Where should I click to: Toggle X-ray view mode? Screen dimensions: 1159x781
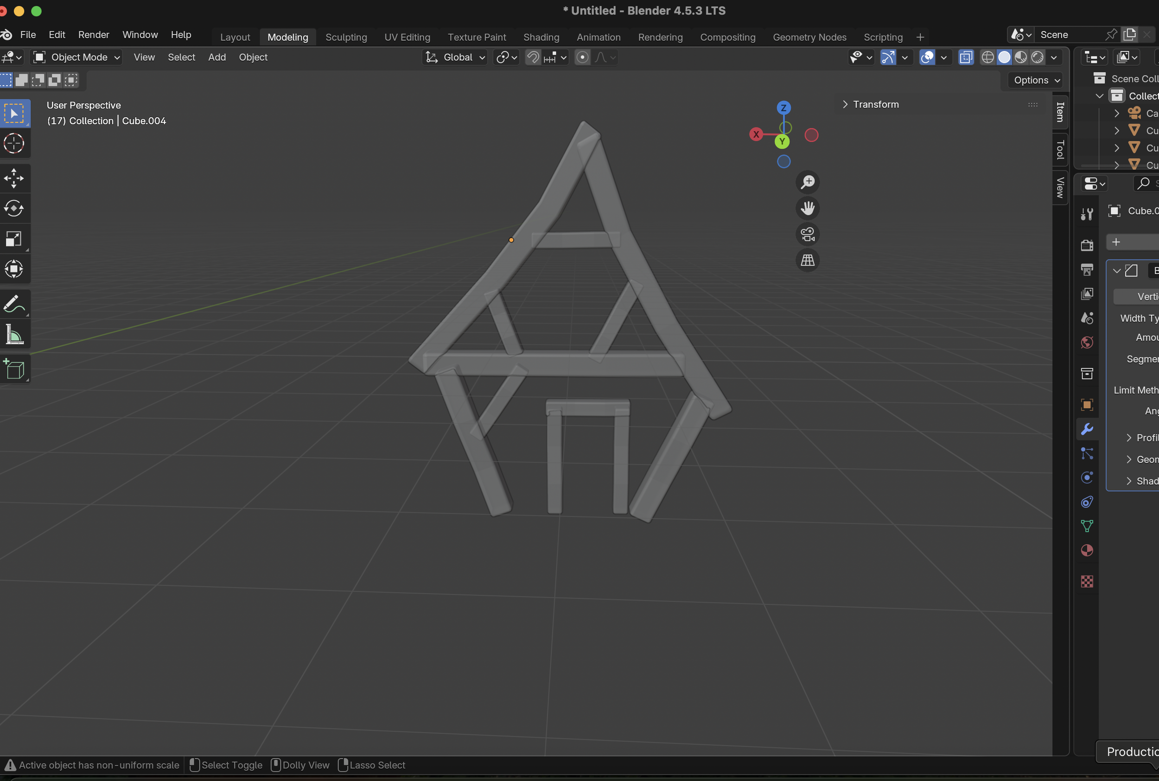coord(965,57)
